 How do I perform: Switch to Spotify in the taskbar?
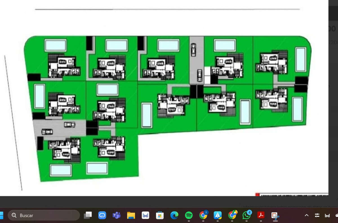coord(189,215)
